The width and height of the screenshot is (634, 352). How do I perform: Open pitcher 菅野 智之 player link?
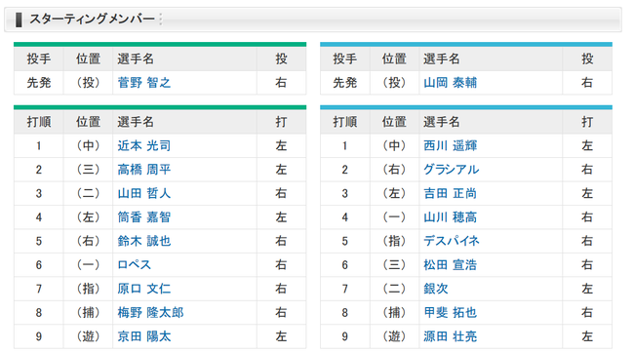[144, 83]
